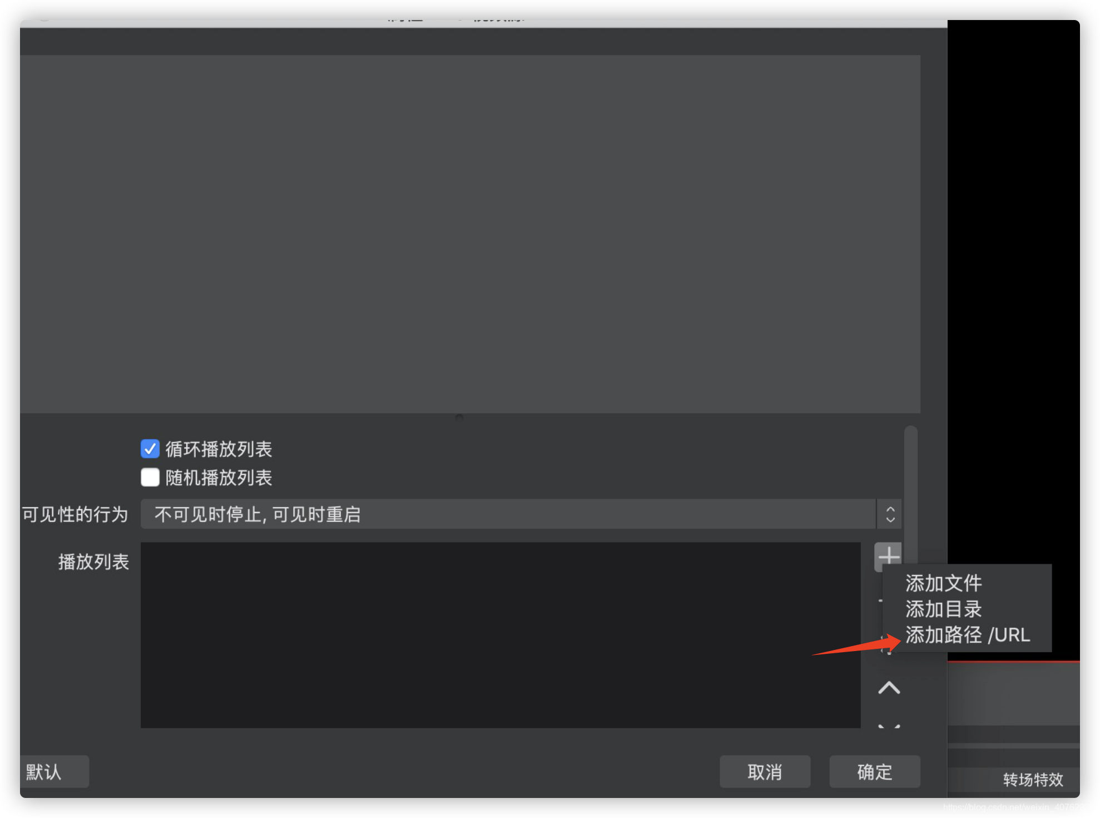
Task: Click the gray source preview area
Action: click(x=470, y=234)
